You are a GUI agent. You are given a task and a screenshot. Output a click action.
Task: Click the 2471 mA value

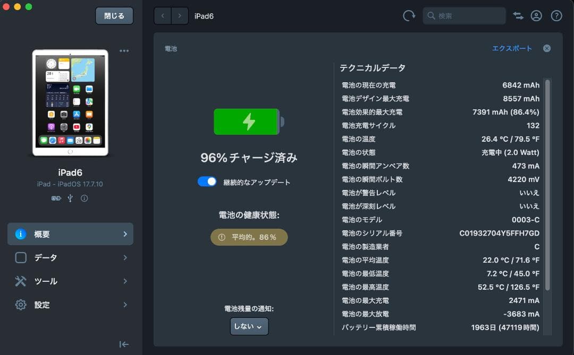click(x=524, y=300)
